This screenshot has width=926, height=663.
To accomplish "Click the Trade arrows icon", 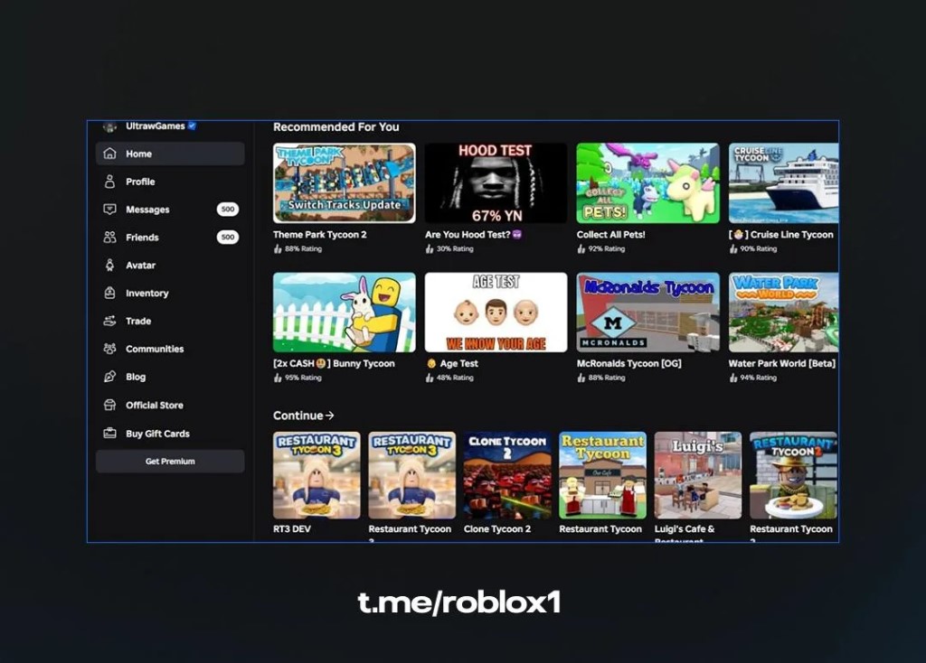I will (x=109, y=321).
